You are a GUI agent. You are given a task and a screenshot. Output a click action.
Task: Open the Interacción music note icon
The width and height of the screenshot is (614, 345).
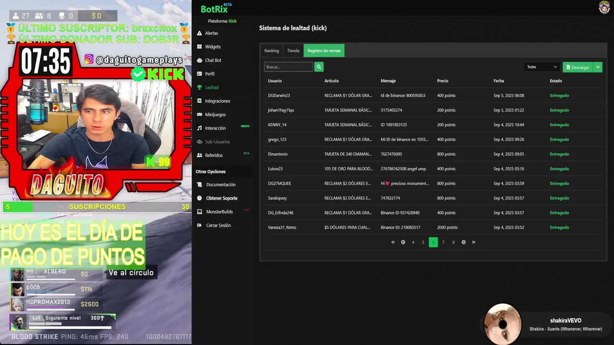coord(200,128)
